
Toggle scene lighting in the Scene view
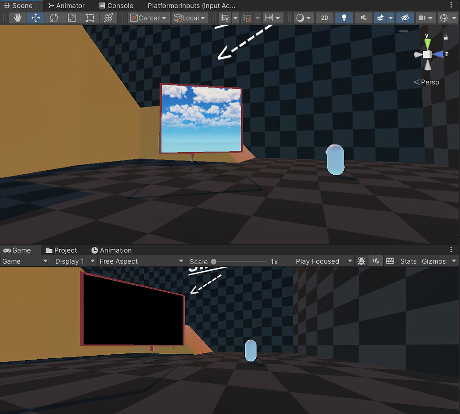pyautogui.click(x=344, y=18)
